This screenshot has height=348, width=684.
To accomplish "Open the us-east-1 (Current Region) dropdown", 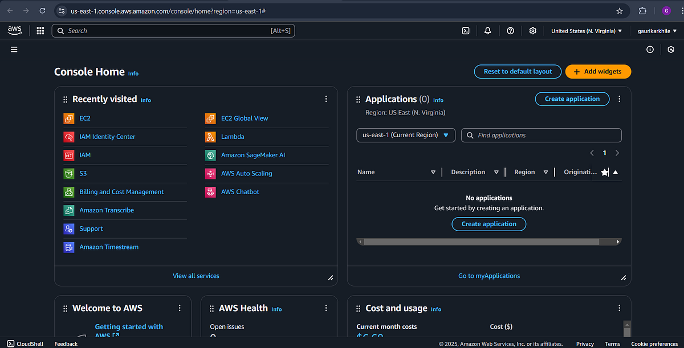I will click(405, 135).
